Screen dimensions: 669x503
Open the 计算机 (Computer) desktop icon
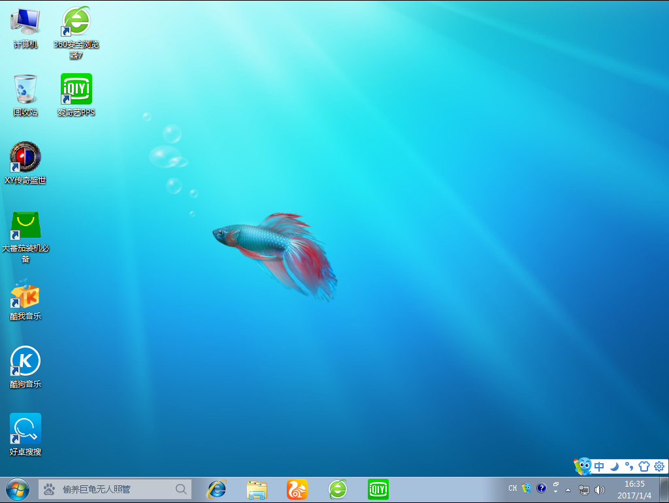point(25,27)
